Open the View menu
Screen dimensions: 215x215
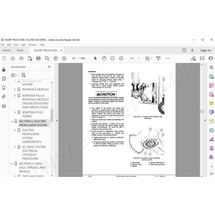tap(16, 45)
